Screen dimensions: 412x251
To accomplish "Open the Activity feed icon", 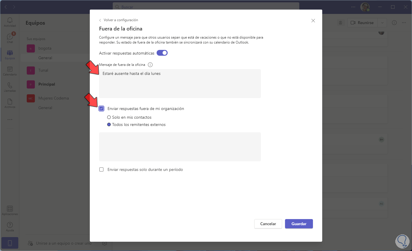I will click(10, 22).
